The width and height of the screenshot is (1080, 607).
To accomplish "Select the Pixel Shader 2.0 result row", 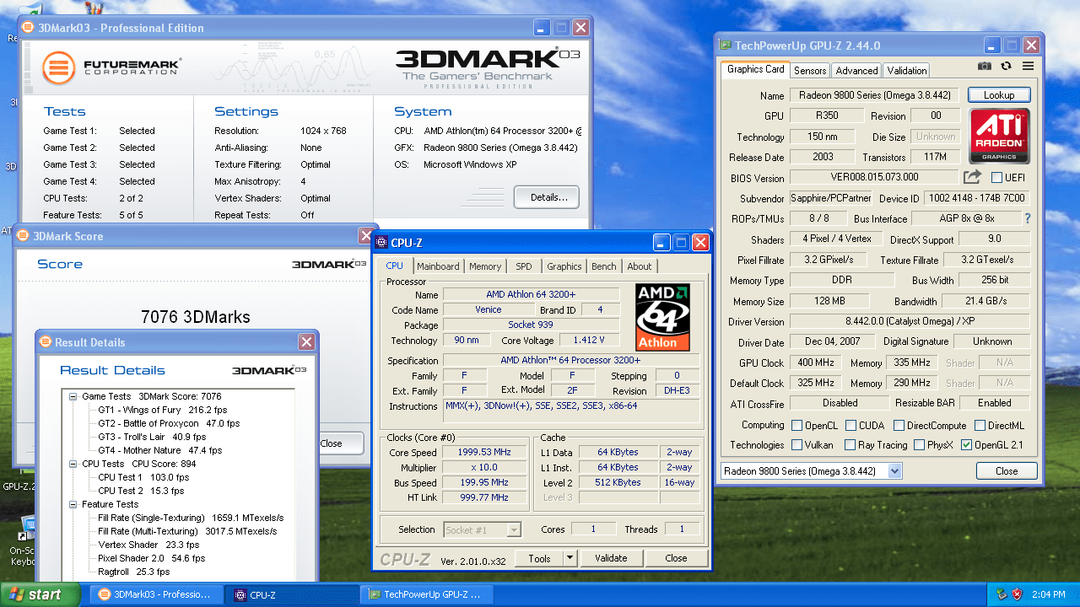I will point(152,558).
